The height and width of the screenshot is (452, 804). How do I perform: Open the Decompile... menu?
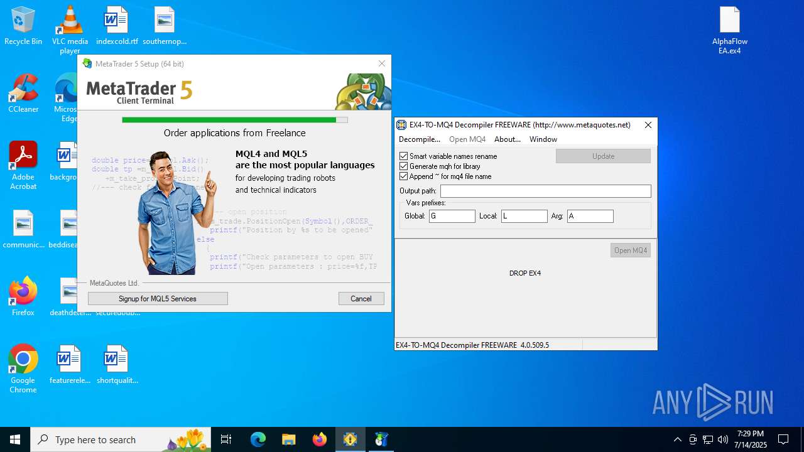(x=420, y=139)
